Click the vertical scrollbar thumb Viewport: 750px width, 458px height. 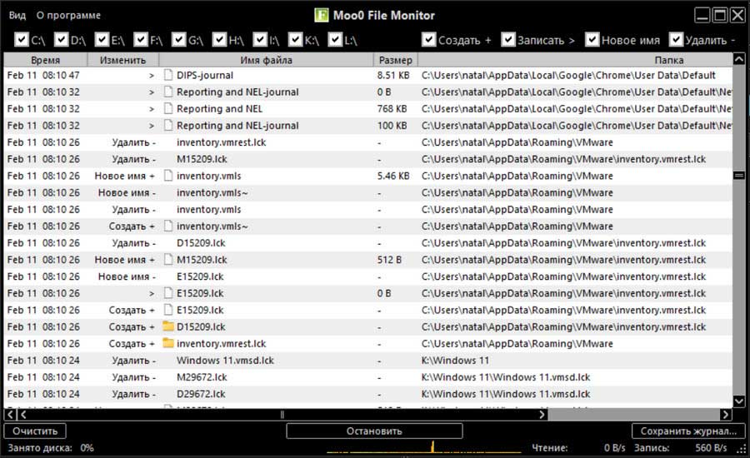739,176
